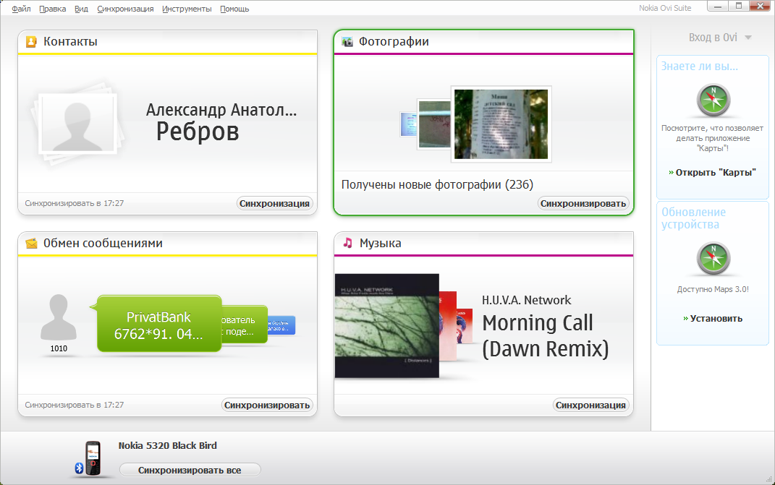Select the large tree notice photo thumbnail
The image size is (775, 485).
point(501,124)
